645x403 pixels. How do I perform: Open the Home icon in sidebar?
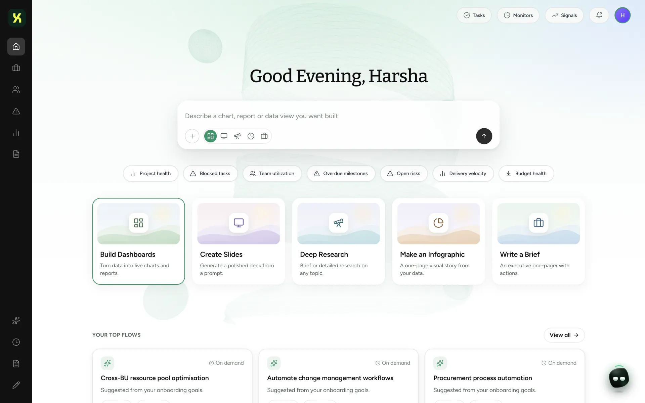(16, 46)
